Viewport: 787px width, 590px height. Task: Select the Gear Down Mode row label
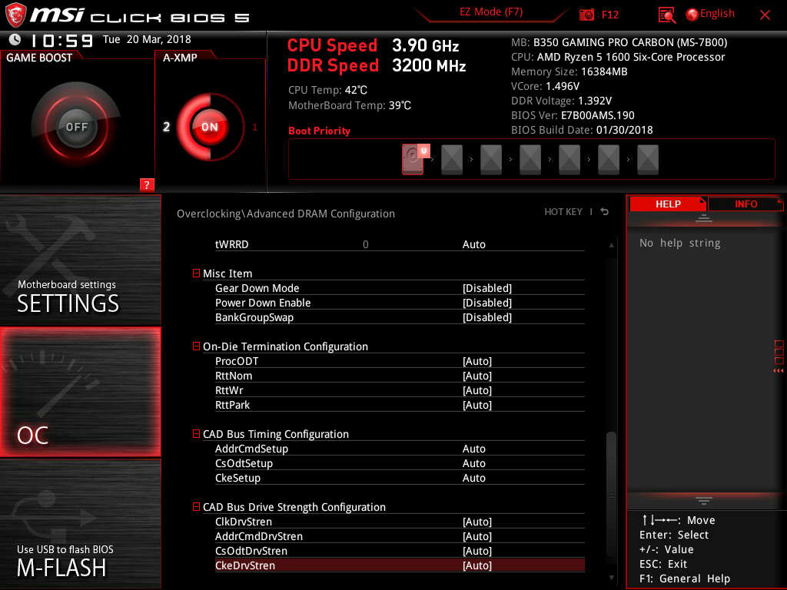[x=257, y=288]
